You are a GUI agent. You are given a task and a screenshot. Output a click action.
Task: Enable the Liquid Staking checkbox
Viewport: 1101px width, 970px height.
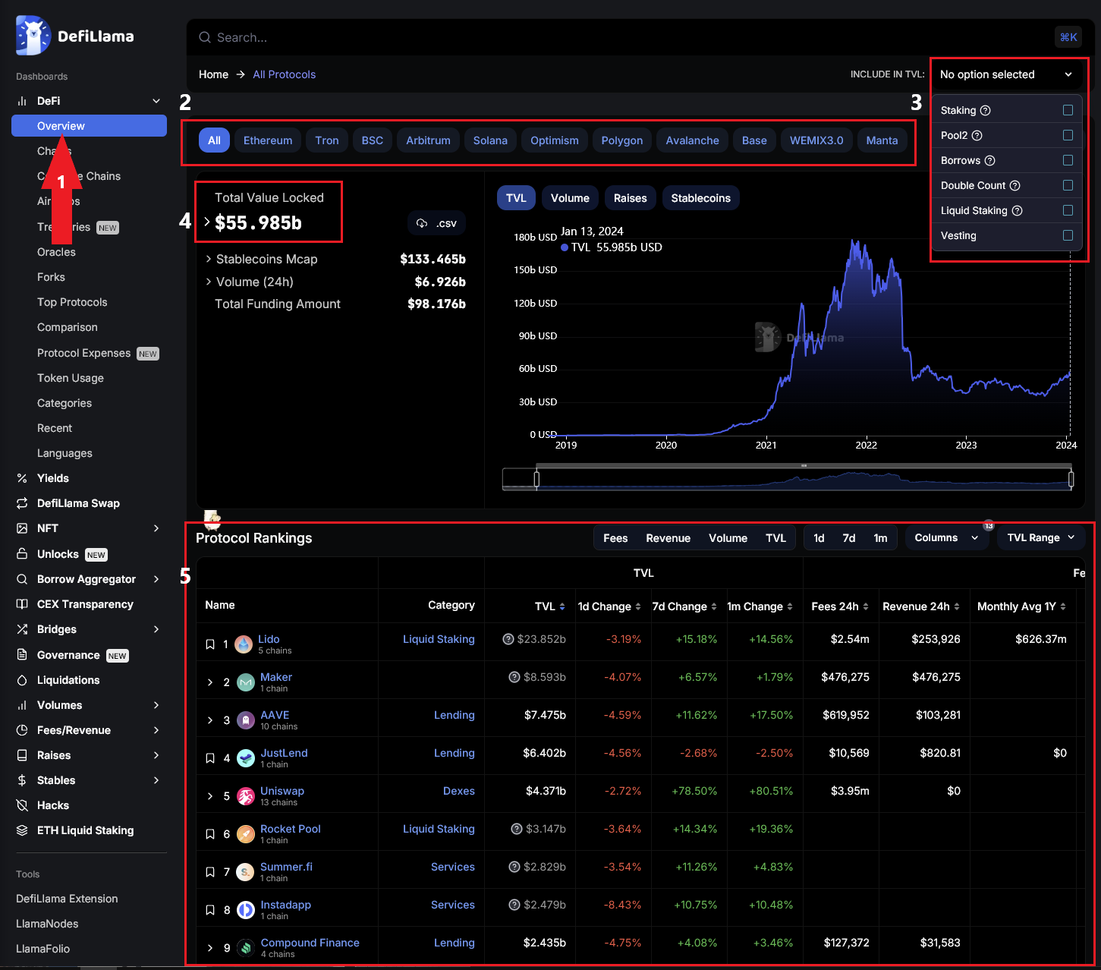pyautogui.click(x=1068, y=210)
